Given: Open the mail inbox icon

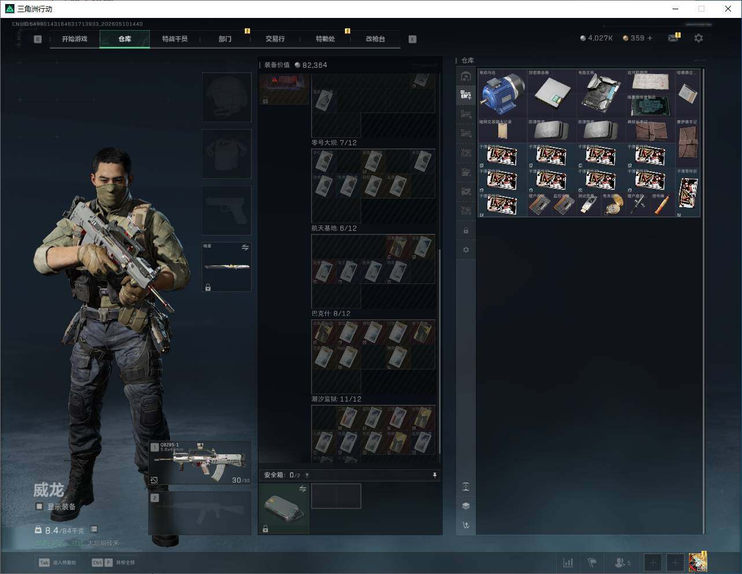Looking at the screenshot, I should pos(673,38).
